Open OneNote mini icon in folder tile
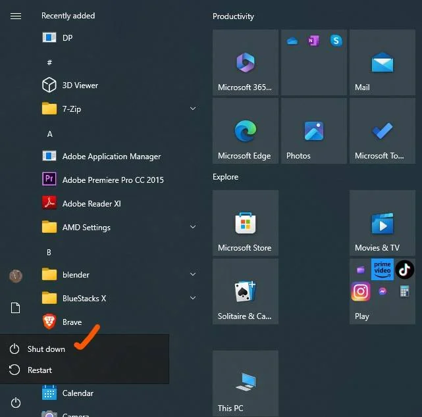Screen dimensions: 422x417 (x=313, y=41)
